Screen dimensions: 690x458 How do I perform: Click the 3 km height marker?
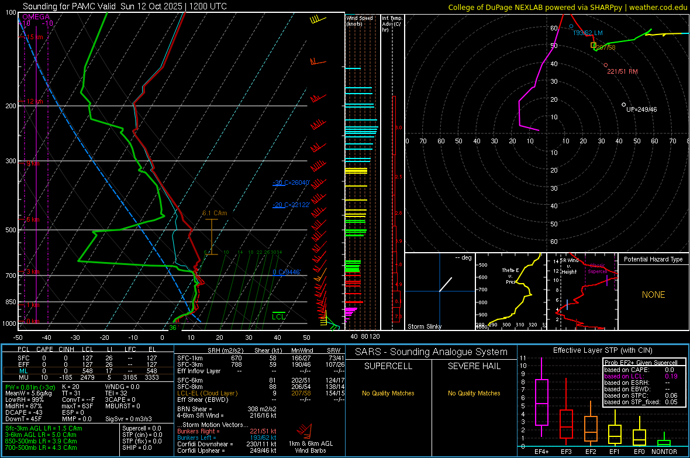pyautogui.click(x=33, y=271)
